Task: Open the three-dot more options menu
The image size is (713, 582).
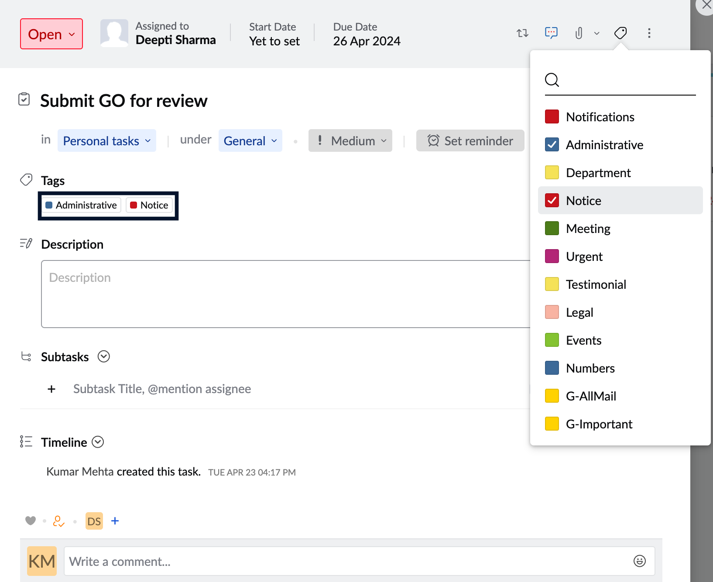Action: pyautogui.click(x=649, y=33)
